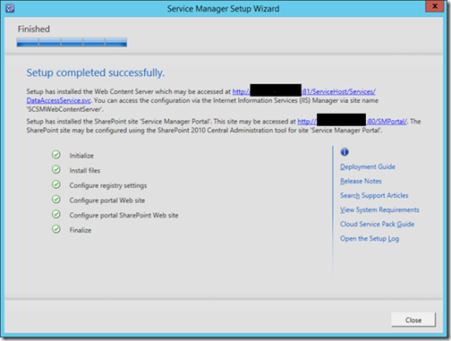Open the Setup Log link
The image size is (451, 341).
tap(370, 239)
